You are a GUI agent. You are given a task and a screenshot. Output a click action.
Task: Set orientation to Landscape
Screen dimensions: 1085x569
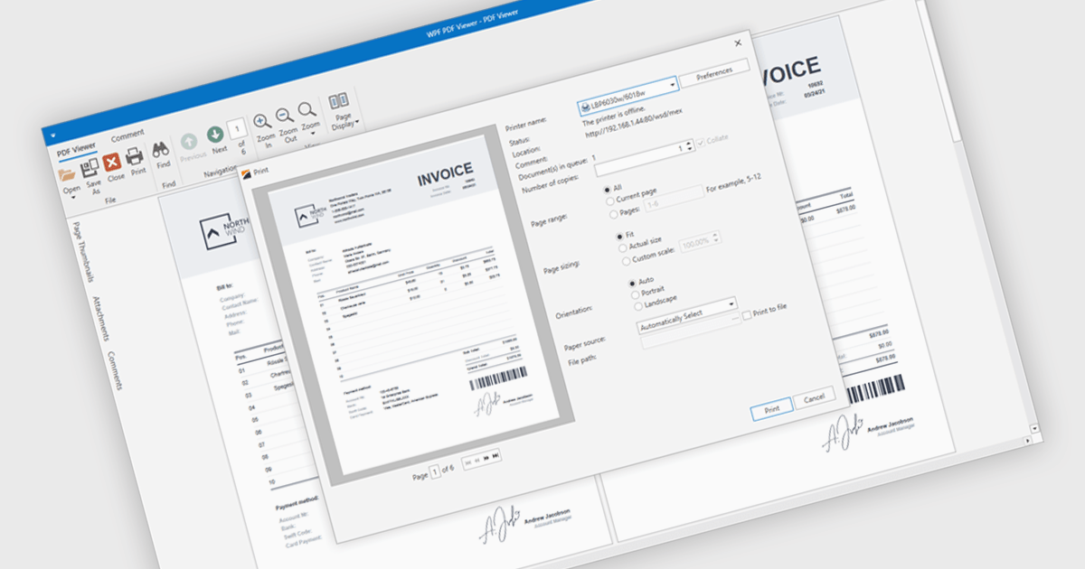point(637,307)
